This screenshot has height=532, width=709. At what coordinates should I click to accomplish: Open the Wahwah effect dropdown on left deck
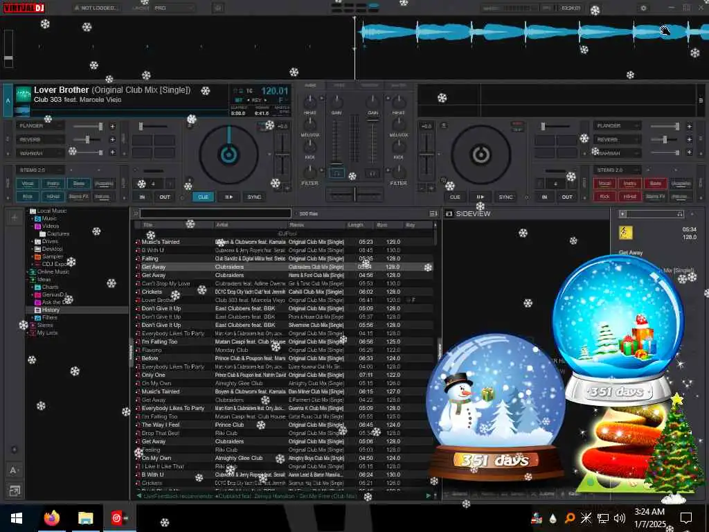tap(39, 153)
